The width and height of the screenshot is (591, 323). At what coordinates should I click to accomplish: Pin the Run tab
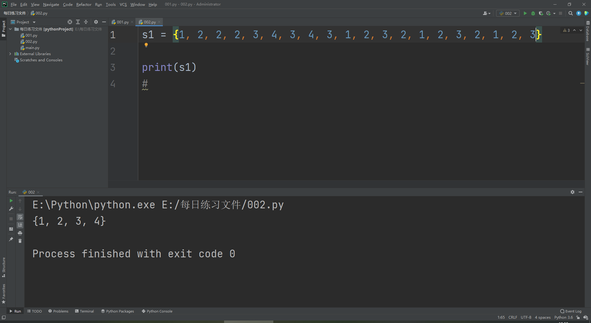point(11,239)
